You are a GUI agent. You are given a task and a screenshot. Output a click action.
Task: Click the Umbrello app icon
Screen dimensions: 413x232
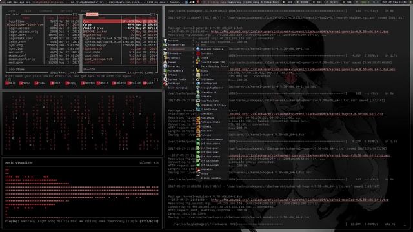tap(198, 169)
